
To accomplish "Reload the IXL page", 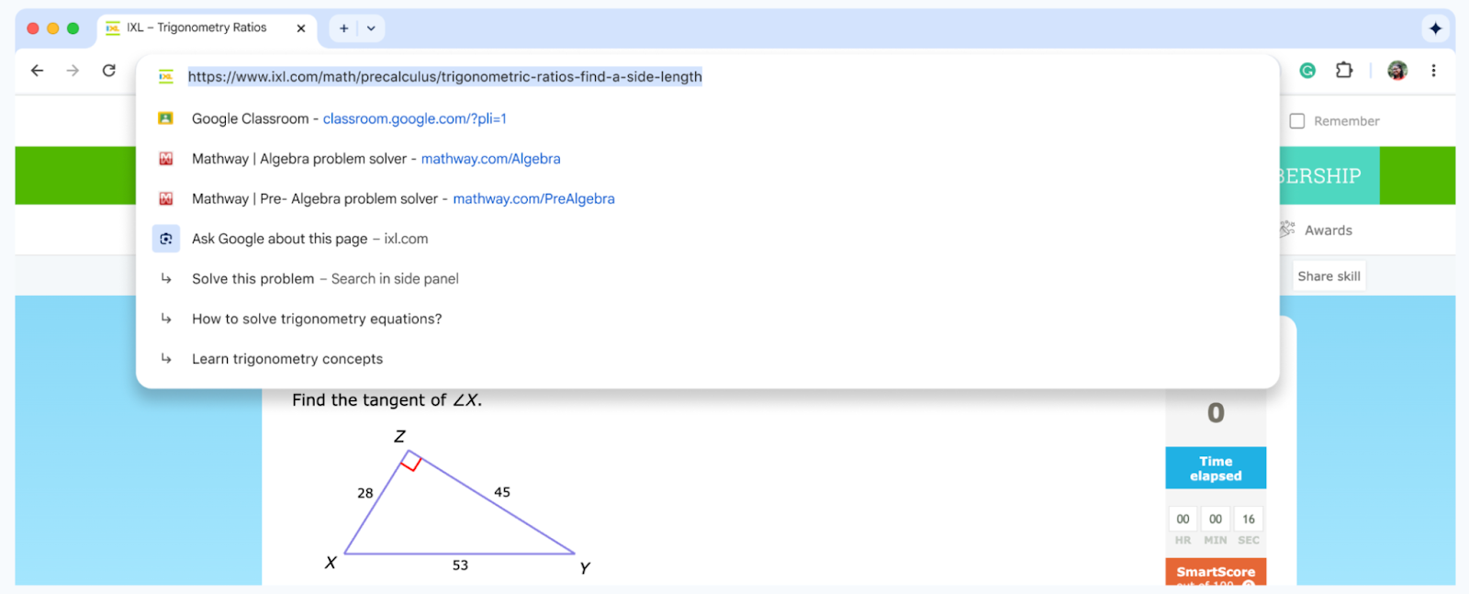I will click(109, 71).
